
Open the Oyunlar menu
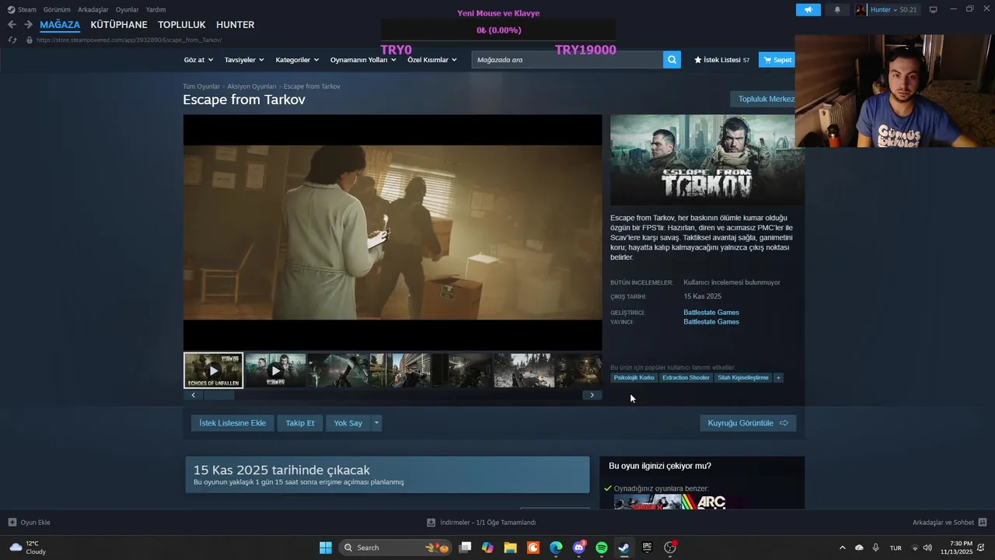(x=127, y=9)
